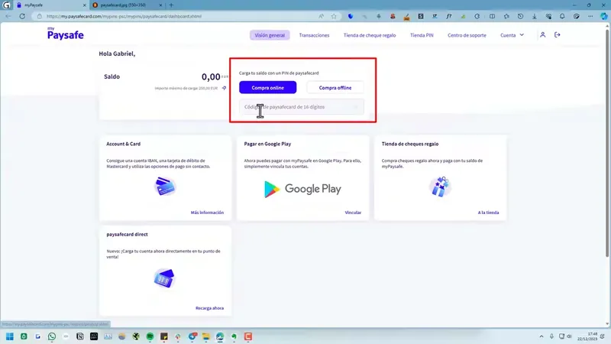The height and width of the screenshot is (344, 611).
Task: Reload the page with the refresh icon
Action: (22, 16)
